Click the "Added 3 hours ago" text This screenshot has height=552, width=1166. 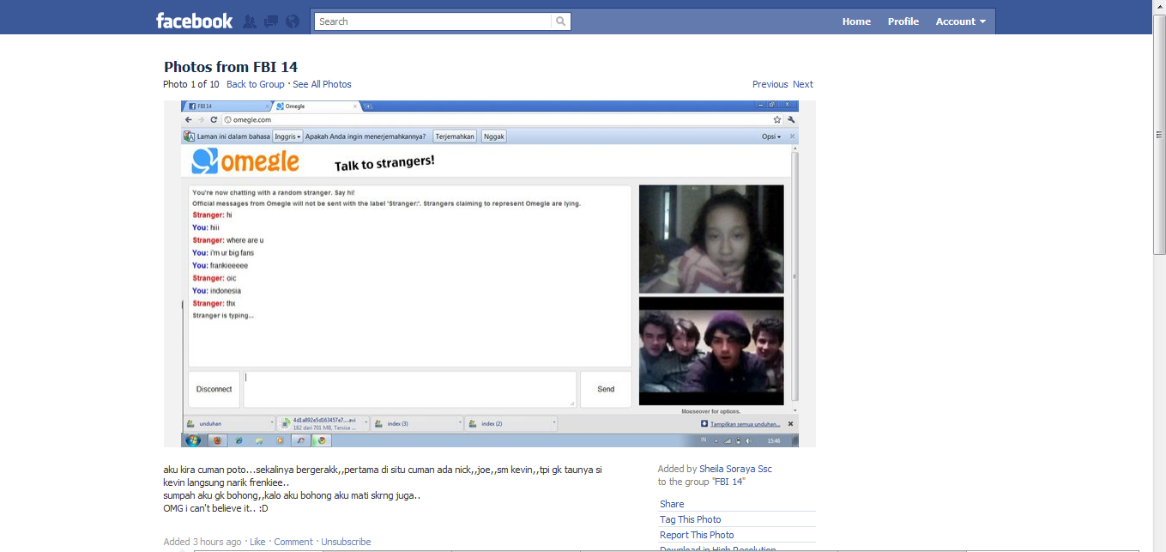click(202, 542)
